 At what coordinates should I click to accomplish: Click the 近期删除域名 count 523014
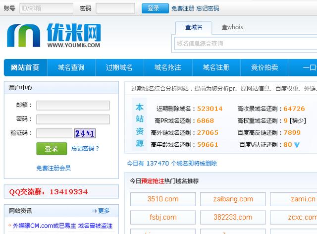click(210, 109)
